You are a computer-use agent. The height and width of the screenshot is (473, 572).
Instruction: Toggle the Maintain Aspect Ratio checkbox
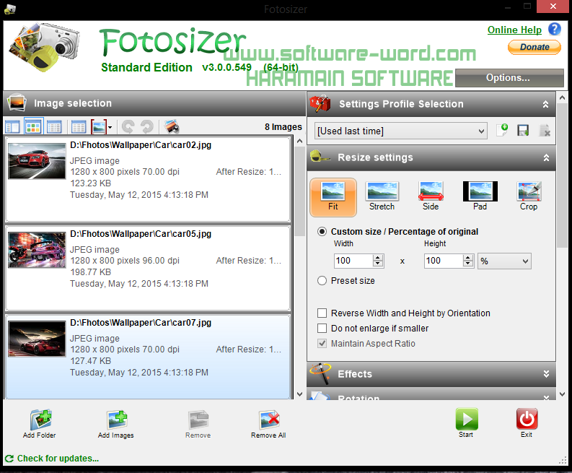(x=322, y=343)
